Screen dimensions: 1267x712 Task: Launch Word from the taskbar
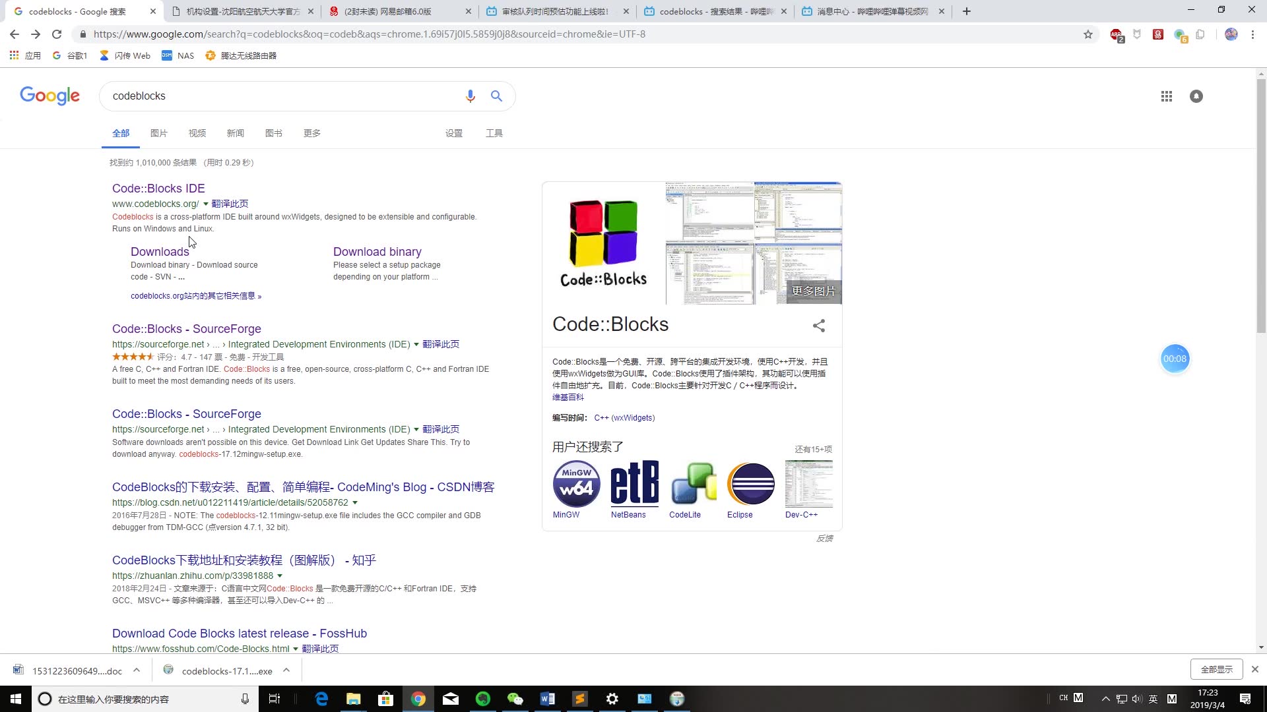[x=547, y=698]
